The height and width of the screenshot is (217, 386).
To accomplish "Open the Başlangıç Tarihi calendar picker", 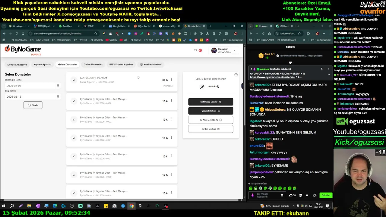I will [x=58, y=86].
